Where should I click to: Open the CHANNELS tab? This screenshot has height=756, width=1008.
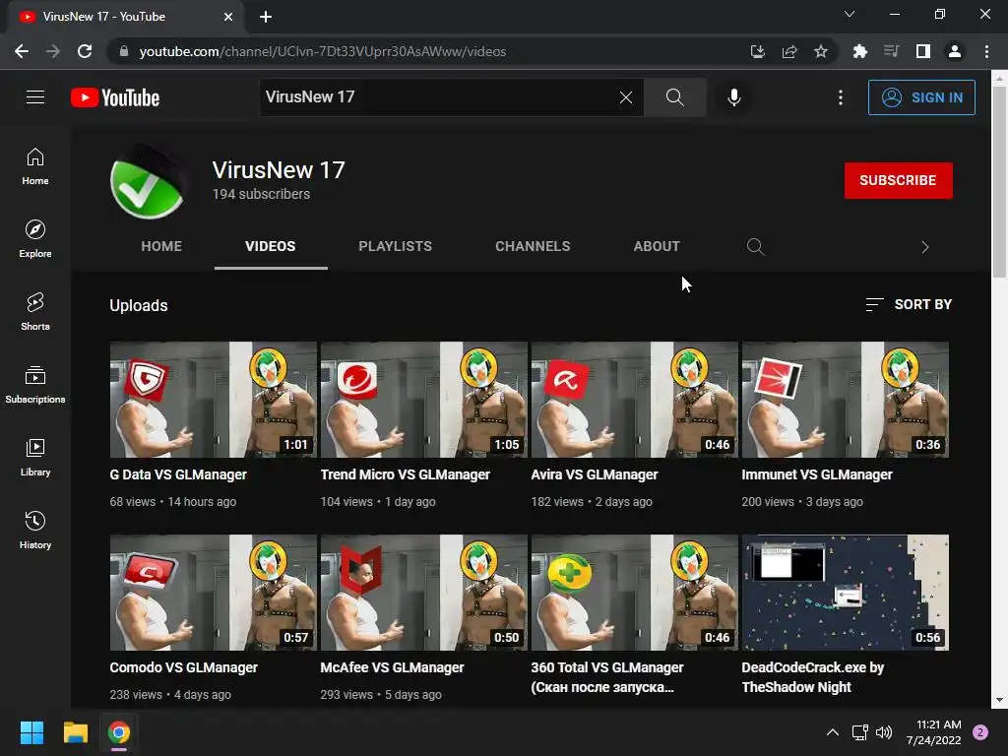click(533, 246)
